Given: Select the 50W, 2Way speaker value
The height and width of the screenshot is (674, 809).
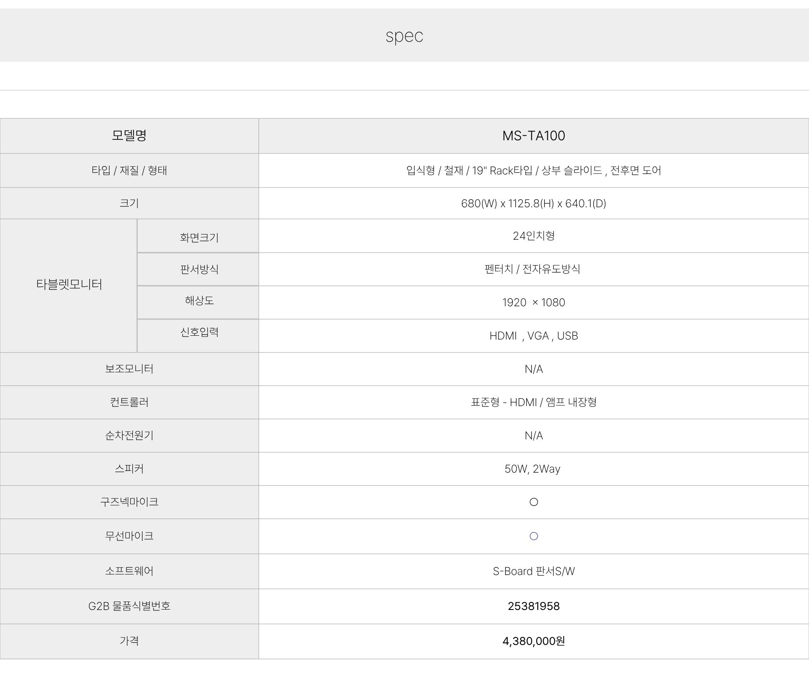Looking at the screenshot, I should click(532, 469).
